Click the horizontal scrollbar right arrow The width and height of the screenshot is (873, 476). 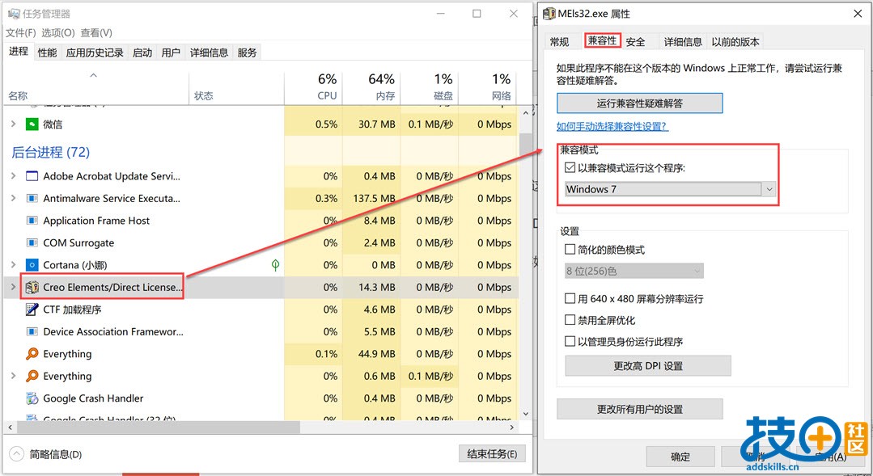(x=512, y=427)
